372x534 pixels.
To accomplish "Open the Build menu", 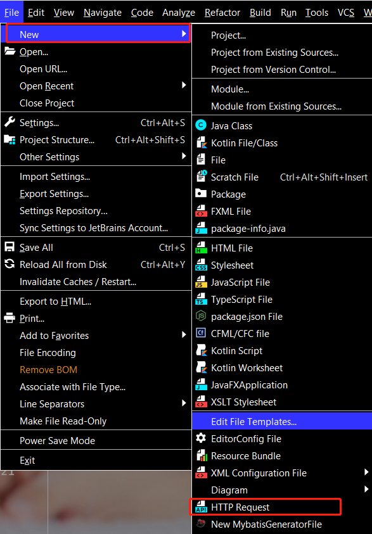I will click(260, 13).
